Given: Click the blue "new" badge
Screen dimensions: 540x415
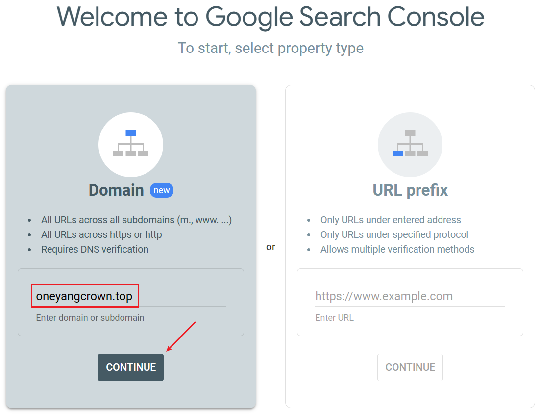Looking at the screenshot, I should pos(162,190).
